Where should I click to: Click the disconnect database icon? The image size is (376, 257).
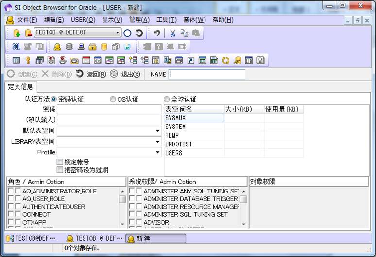(x=28, y=33)
